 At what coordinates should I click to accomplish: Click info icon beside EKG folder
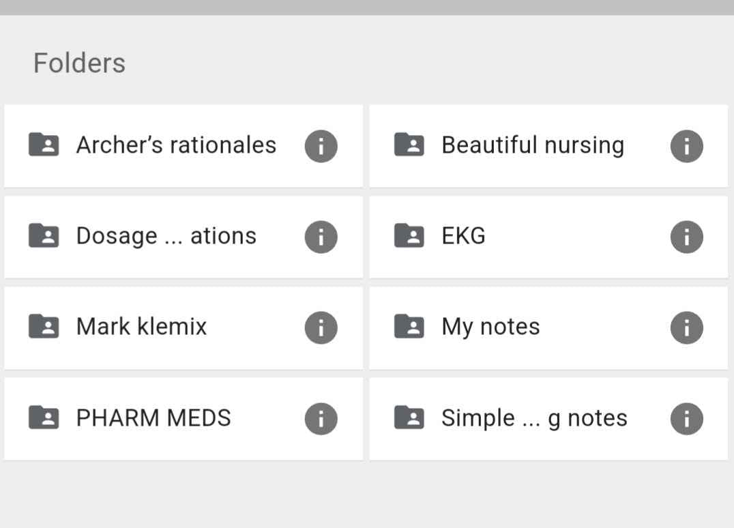(x=686, y=237)
